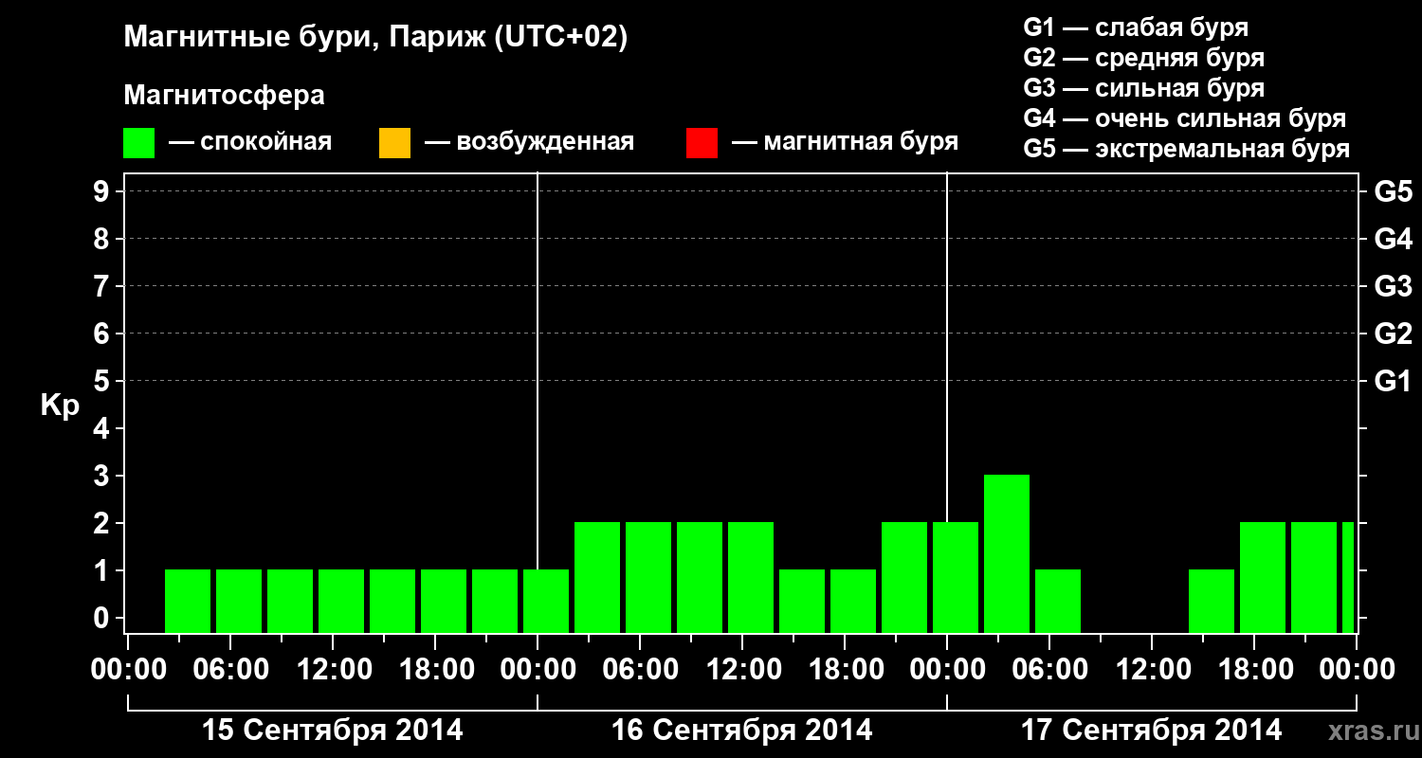This screenshot has height=758, width=1422.
Task: Click the '— возбужденная' legend label
Action: coord(530,143)
